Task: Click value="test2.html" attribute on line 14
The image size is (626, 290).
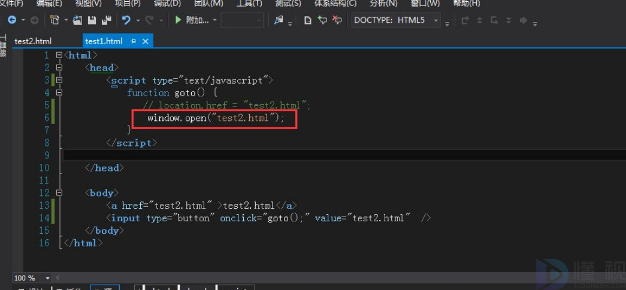Action: coord(362,218)
